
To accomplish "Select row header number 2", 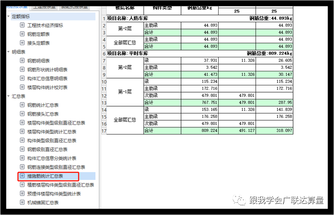I will pyautogui.click(x=104, y=26).
